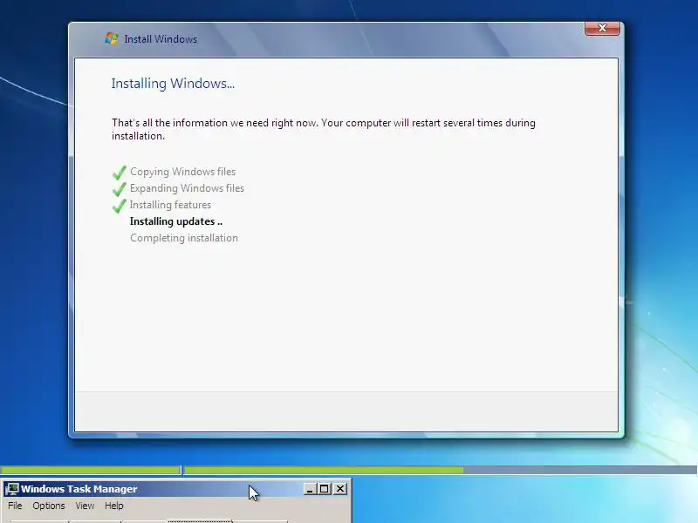Click the checkmark next to Installing features
Image resolution: width=698 pixels, height=523 pixels.
pos(120,206)
